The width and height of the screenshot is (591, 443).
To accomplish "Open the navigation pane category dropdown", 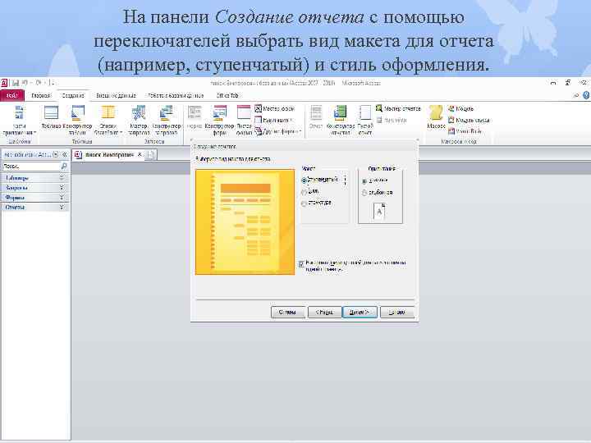I will (56, 155).
